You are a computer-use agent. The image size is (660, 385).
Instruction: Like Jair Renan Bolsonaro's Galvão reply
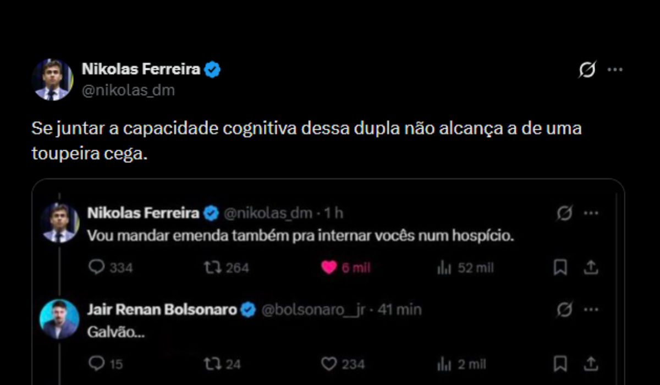pos(329,364)
